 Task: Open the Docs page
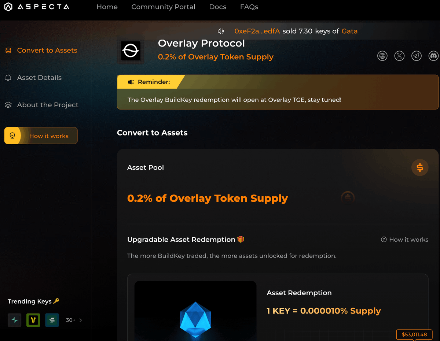pyautogui.click(x=218, y=7)
